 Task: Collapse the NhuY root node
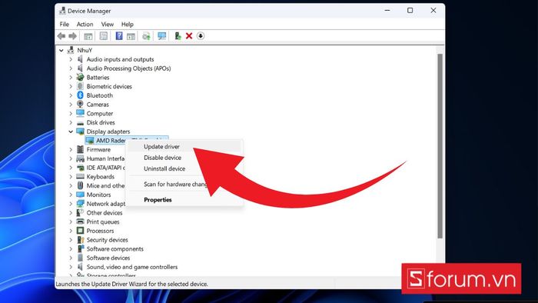(61, 51)
